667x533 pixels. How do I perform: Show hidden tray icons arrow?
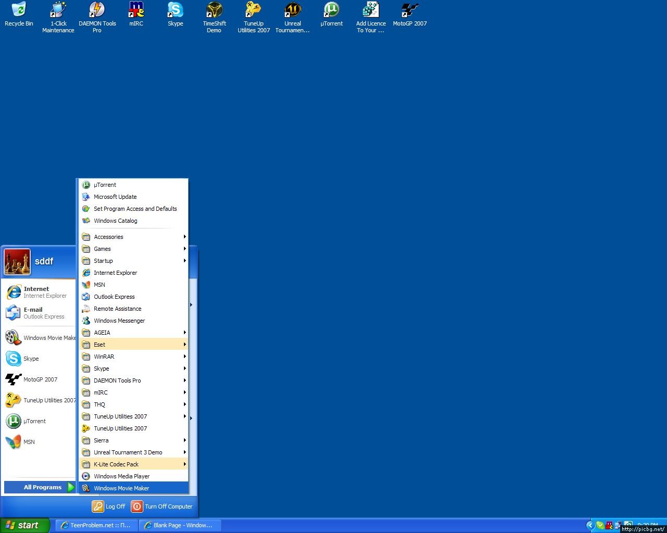[590, 525]
